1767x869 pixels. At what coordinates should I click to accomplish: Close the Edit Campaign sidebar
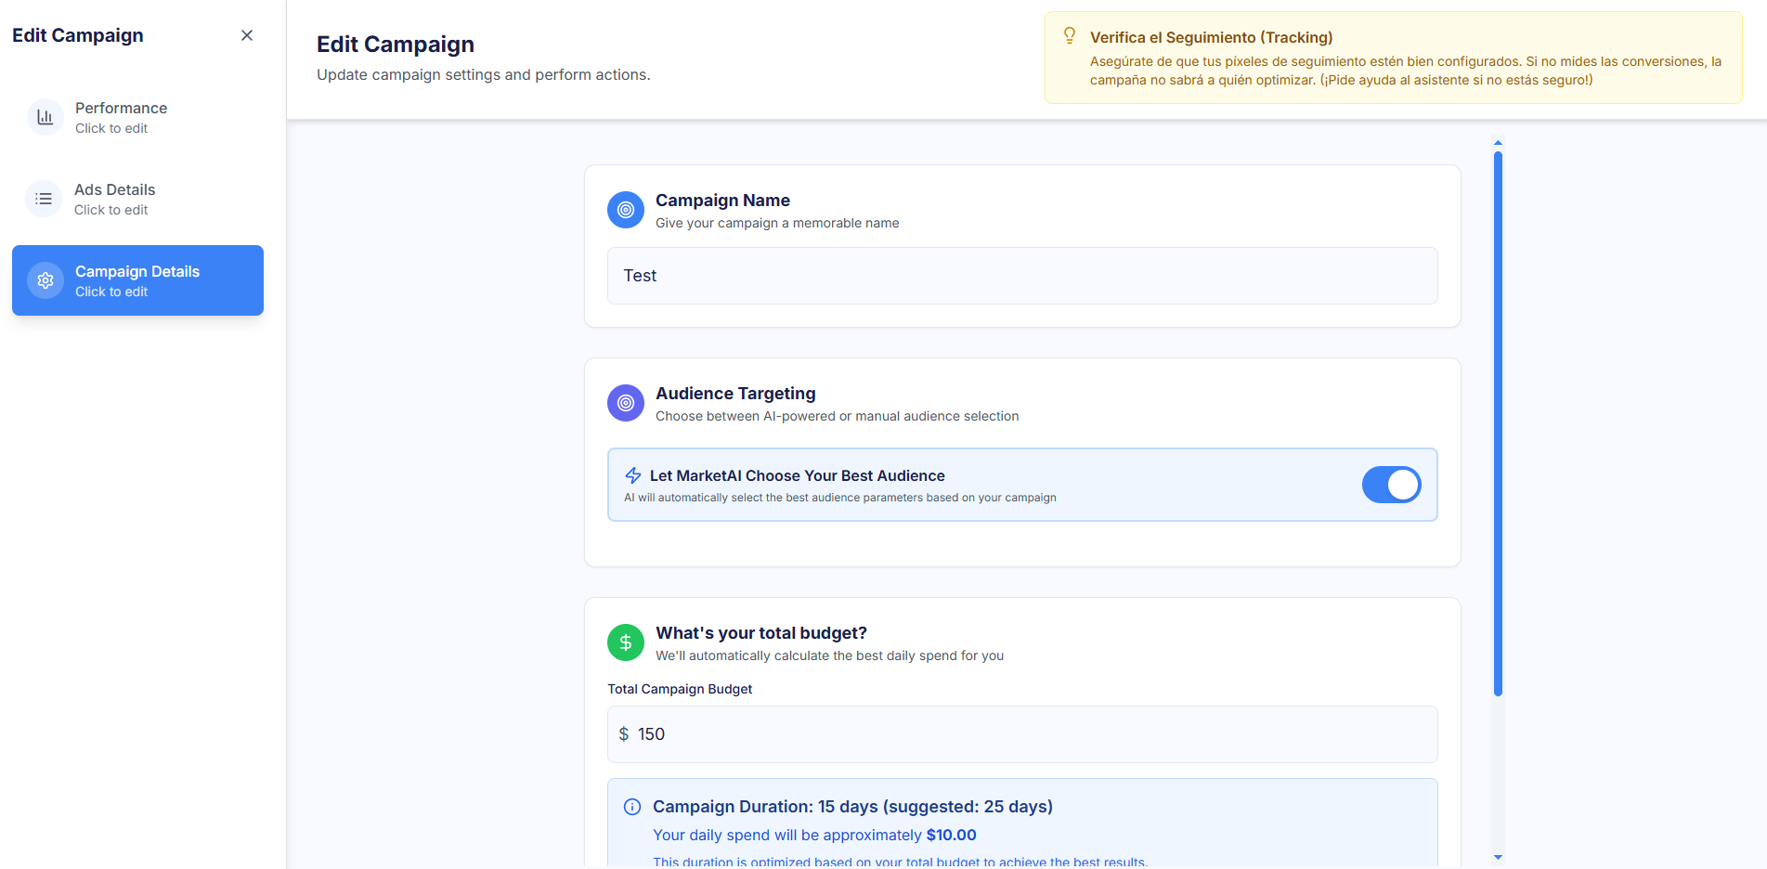click(247, 35)
